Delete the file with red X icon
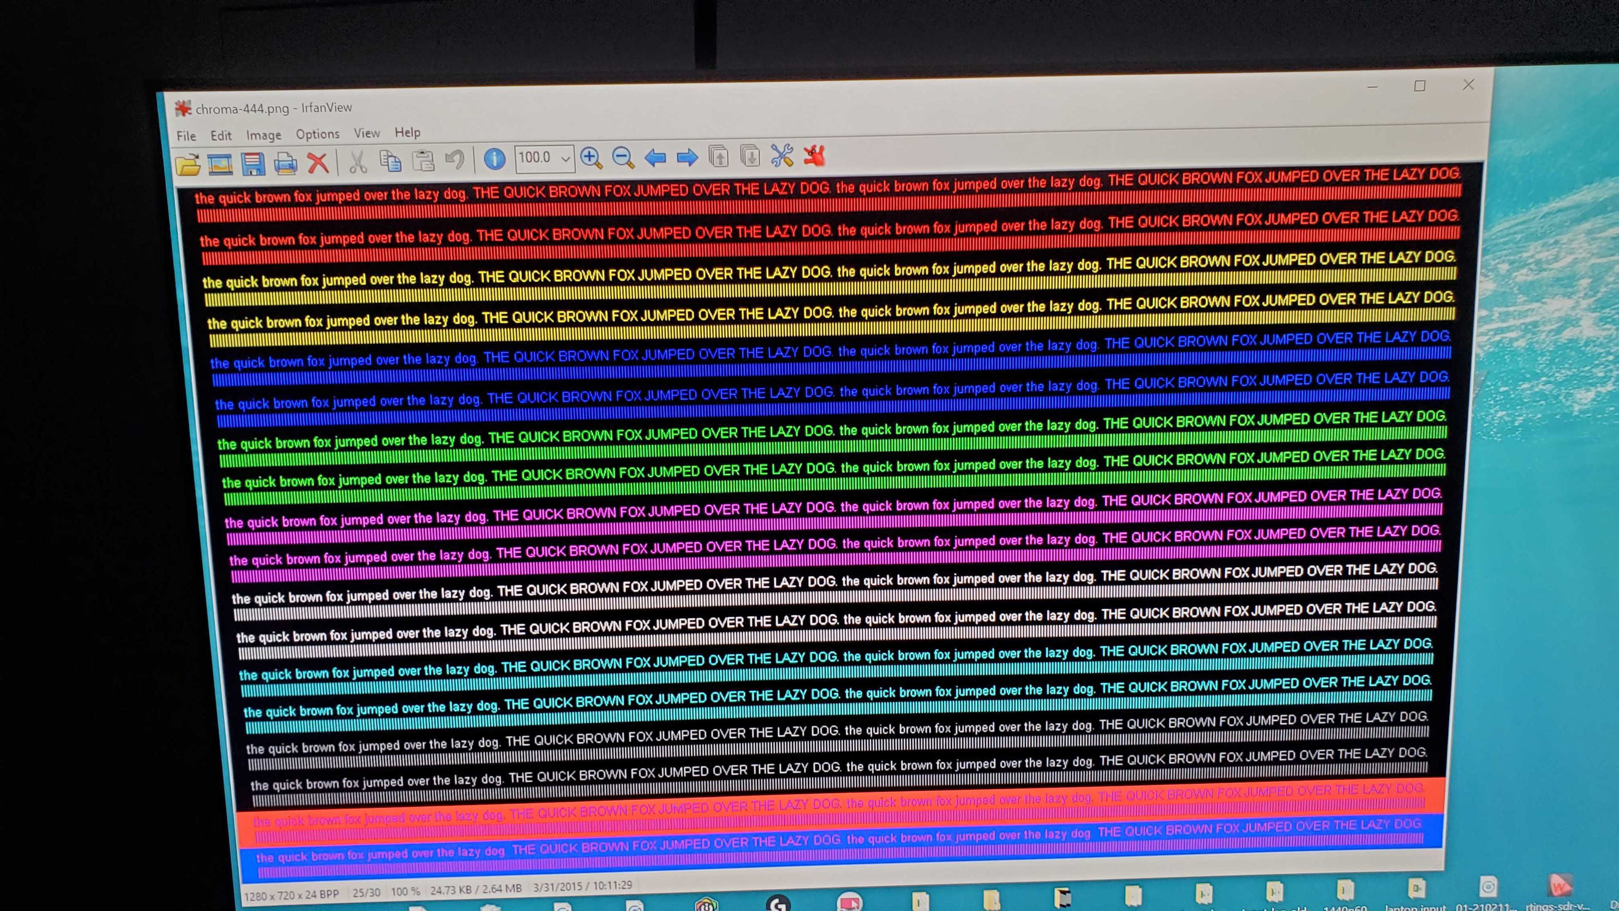The image size is (1619, 911). click(x=318, y=163)
